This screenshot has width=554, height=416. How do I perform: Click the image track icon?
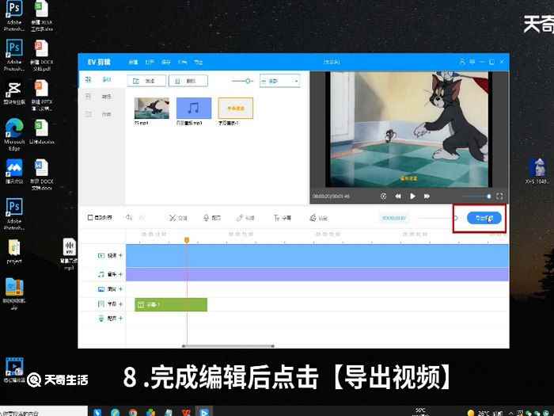point(101,289)
